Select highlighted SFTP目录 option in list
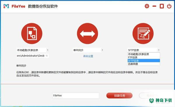This screenshot has height=107, width=175. pyautogui.click(x=144, y=61)
